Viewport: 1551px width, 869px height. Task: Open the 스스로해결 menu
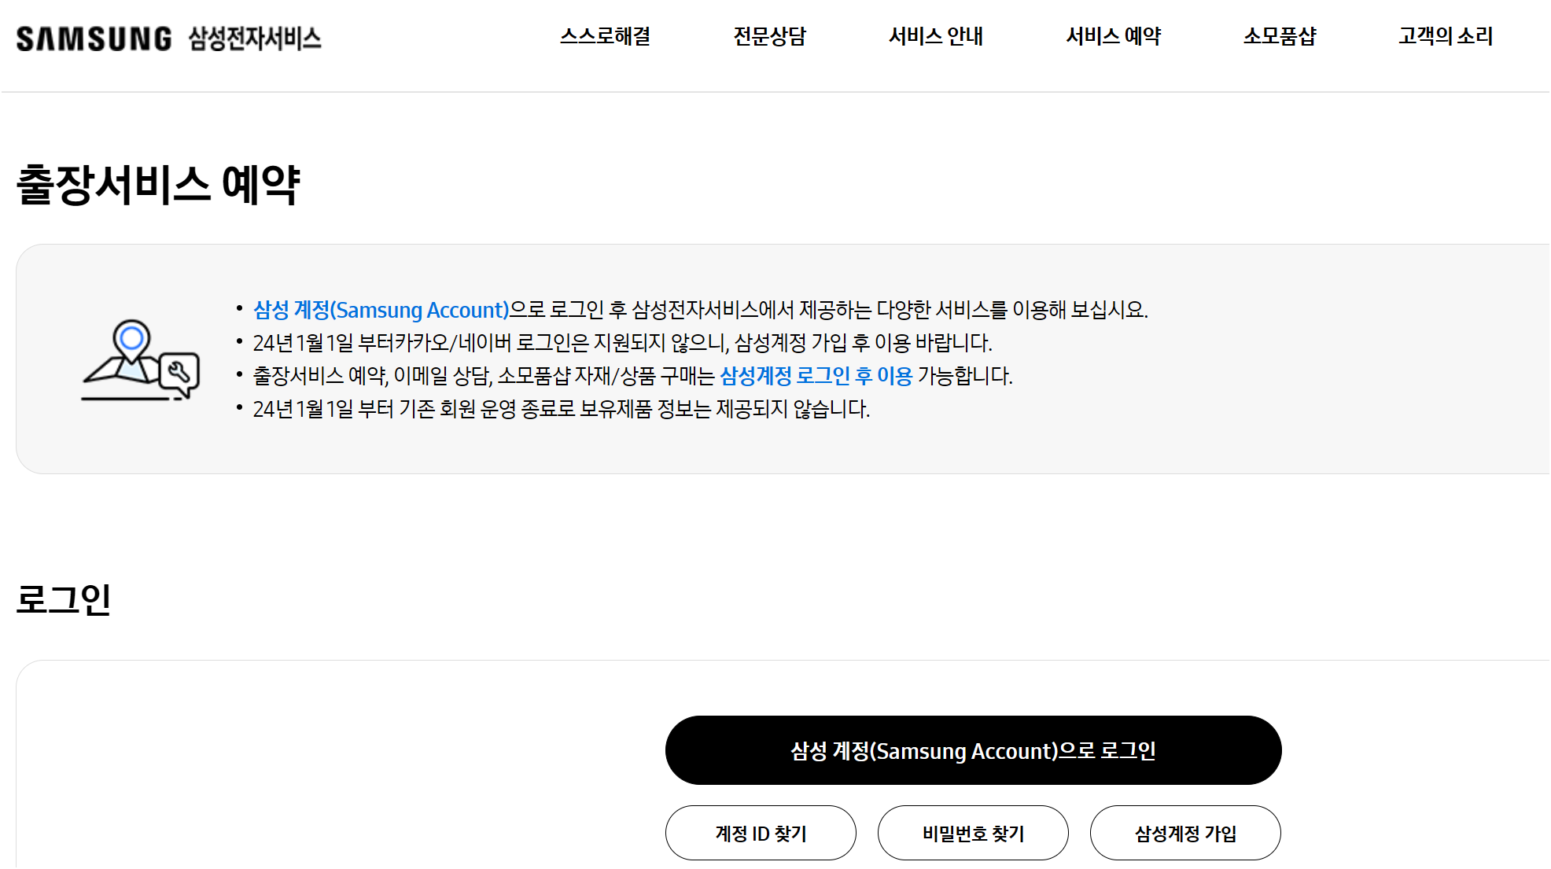click(x=605, y=36)
